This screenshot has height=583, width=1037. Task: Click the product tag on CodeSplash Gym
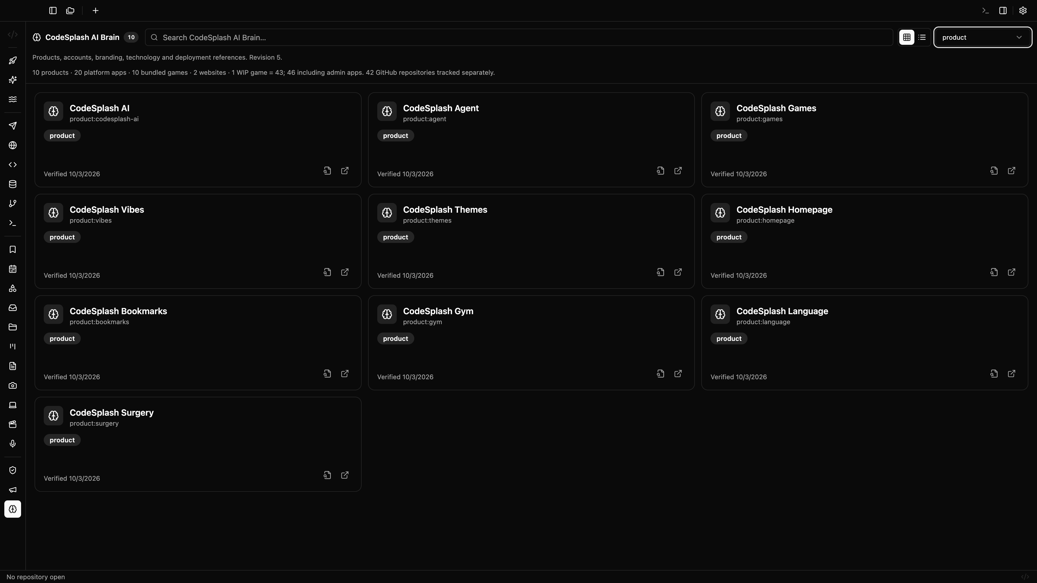[395, 339]
